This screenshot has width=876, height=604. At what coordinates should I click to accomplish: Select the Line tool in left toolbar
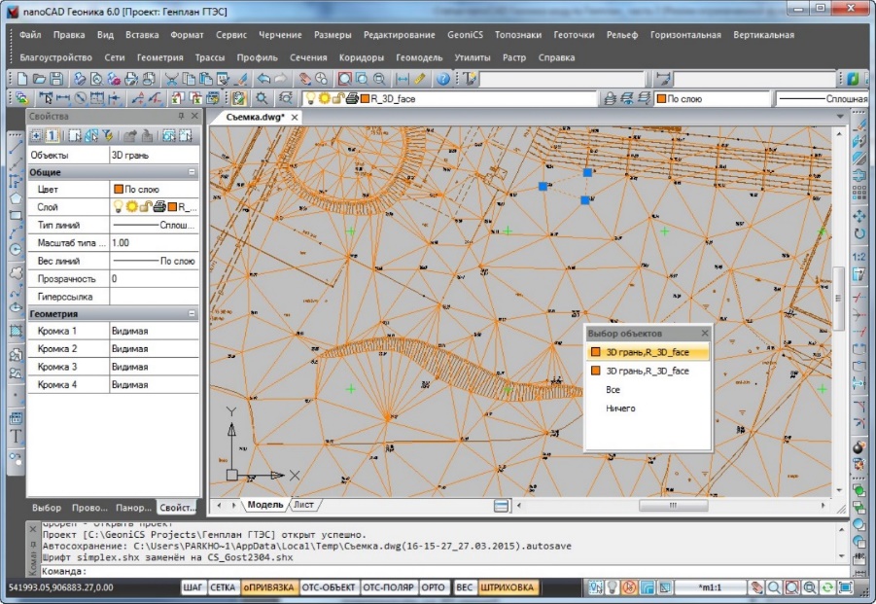17,147
